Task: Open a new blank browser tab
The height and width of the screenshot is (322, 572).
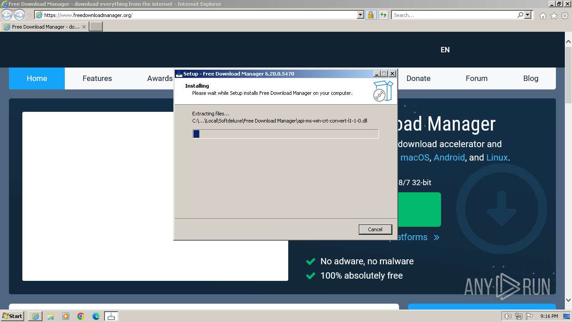Action: (96, 27)
